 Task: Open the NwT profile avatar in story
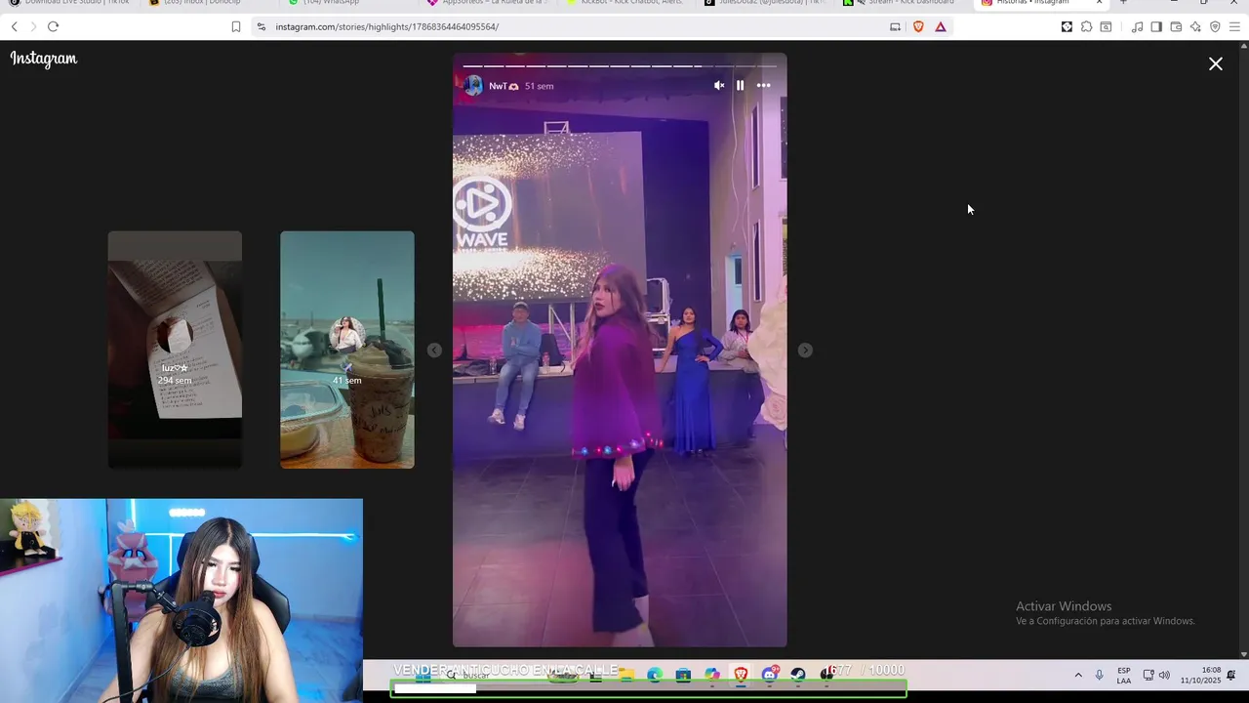(473, 86)
